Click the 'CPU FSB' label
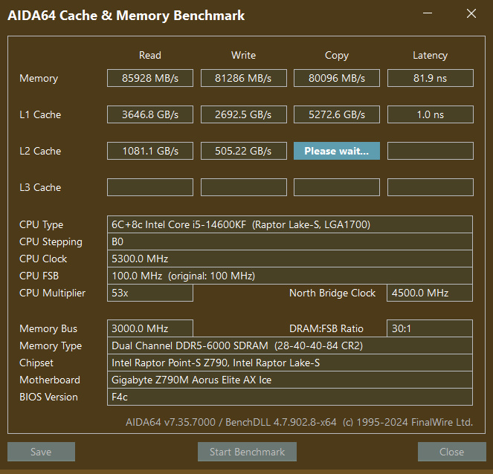This screenshot has height=474, width=493. pos(39,276)
